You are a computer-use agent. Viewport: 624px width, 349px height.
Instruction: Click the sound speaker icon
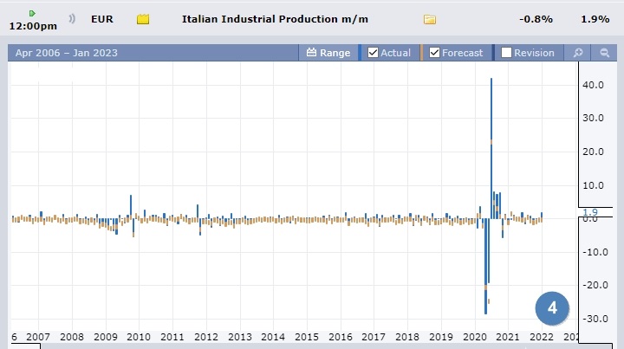(71, 19)
